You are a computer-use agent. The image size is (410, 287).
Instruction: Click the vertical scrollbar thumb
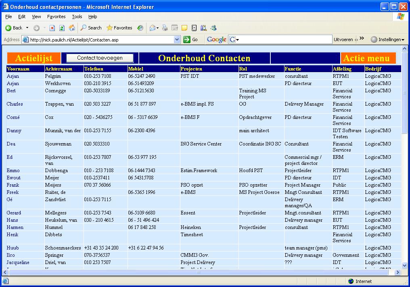click(x=404, y=93)
